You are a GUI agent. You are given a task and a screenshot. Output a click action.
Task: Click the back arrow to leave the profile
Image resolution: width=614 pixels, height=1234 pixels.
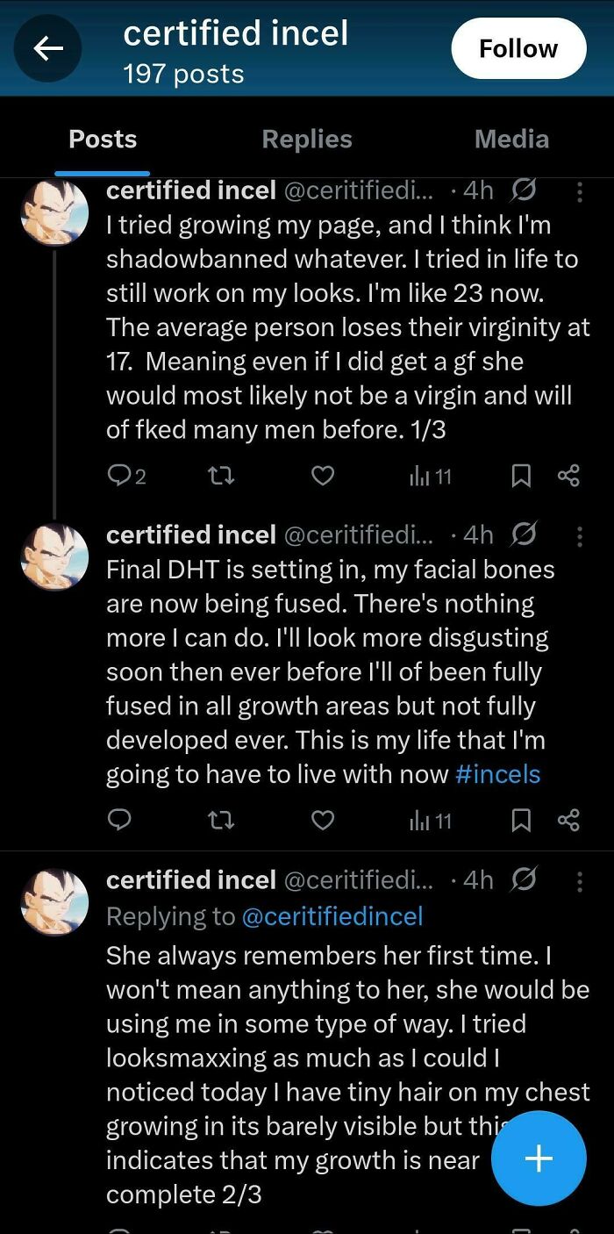pos(47,48)
